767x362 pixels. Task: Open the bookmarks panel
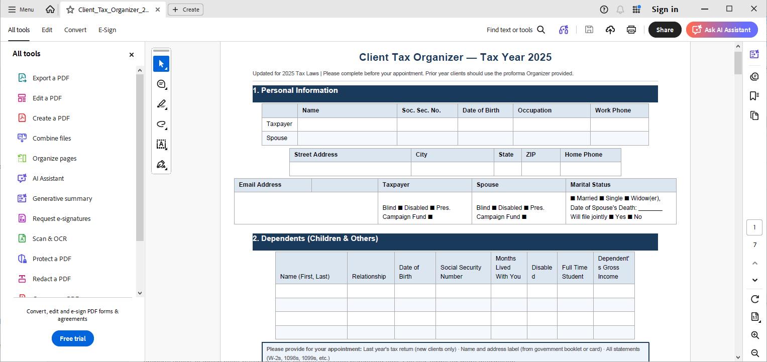[754, 96]
